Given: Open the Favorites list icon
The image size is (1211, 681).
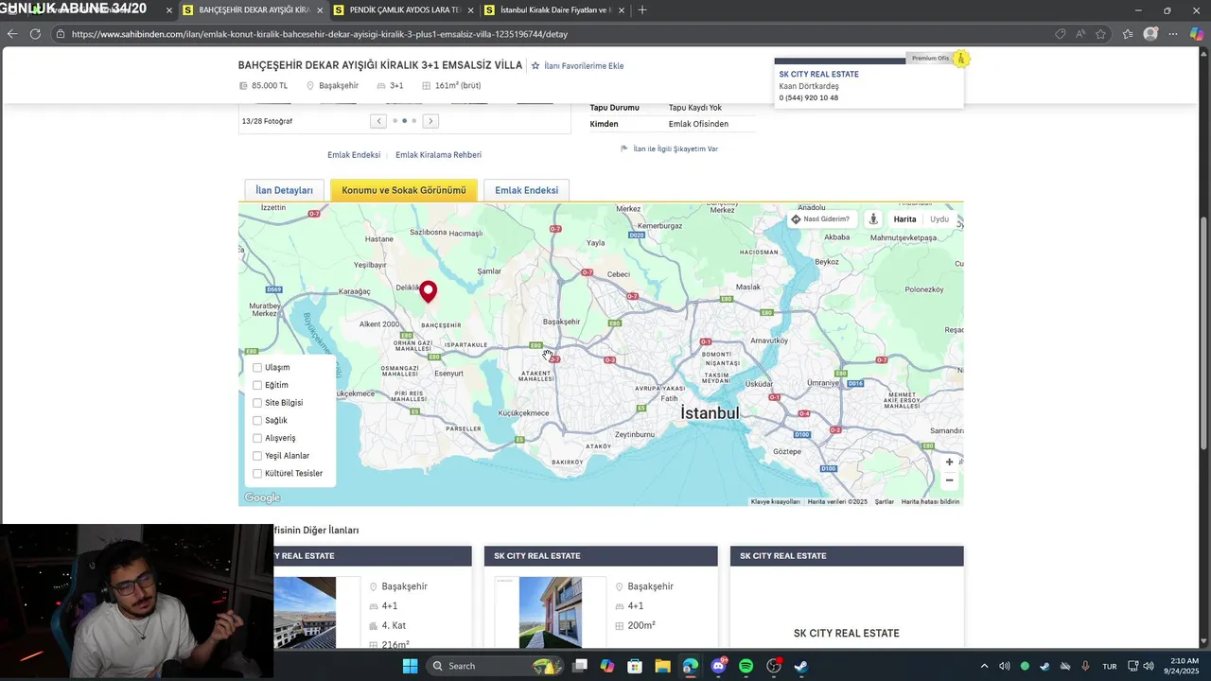Looking at the screenshot, I should click(x=1128, y=34).
